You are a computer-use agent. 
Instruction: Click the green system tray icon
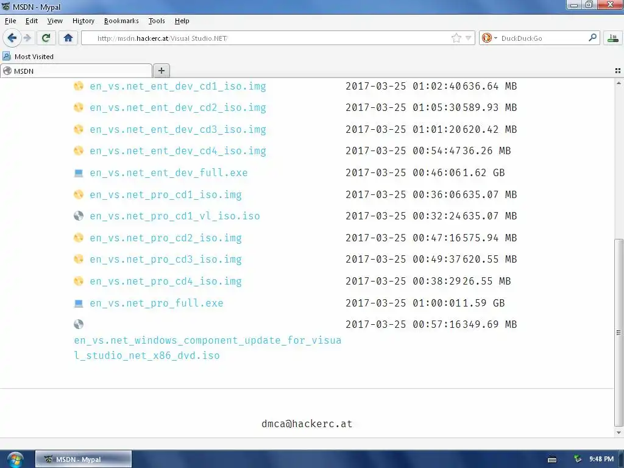pyautogui.click(x=578, y=459)
